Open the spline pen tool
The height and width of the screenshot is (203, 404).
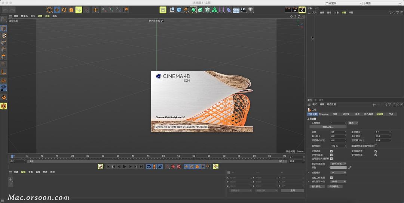[x=186, y=10]
